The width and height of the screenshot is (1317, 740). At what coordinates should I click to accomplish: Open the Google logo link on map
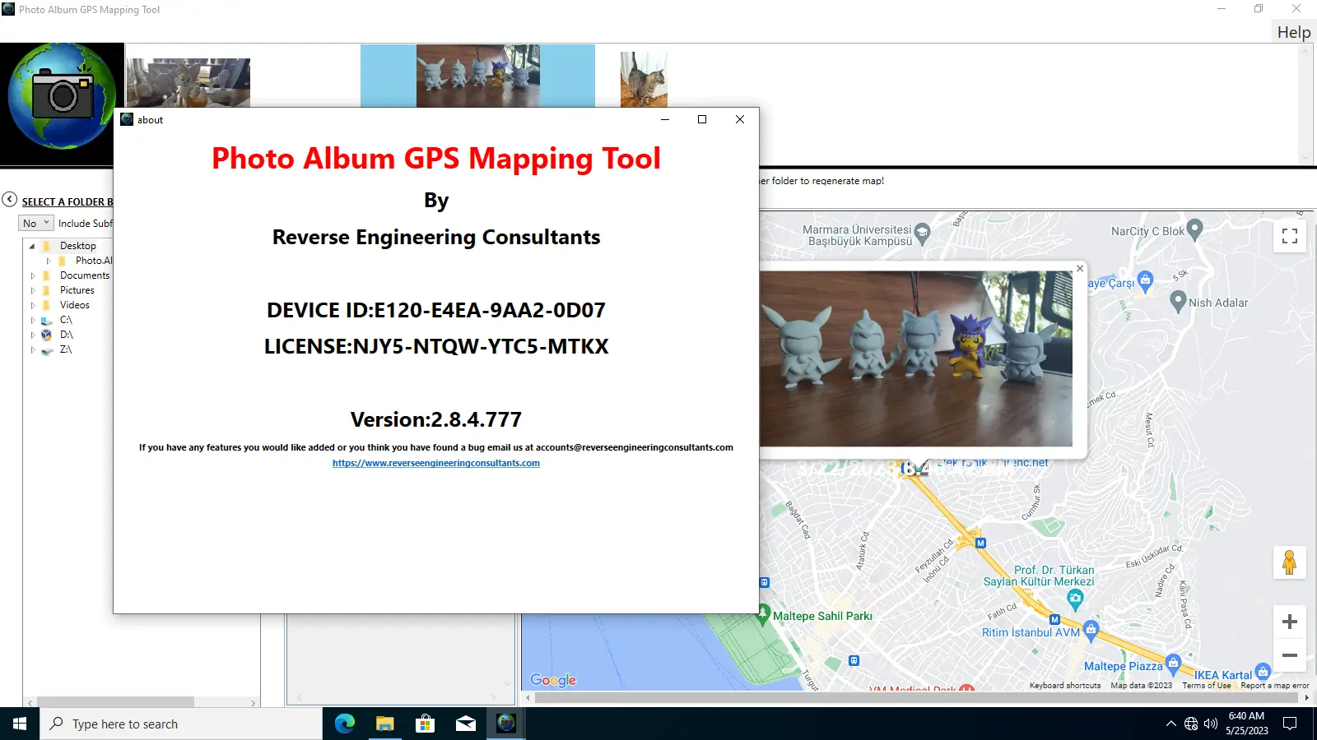pos(553,680)
